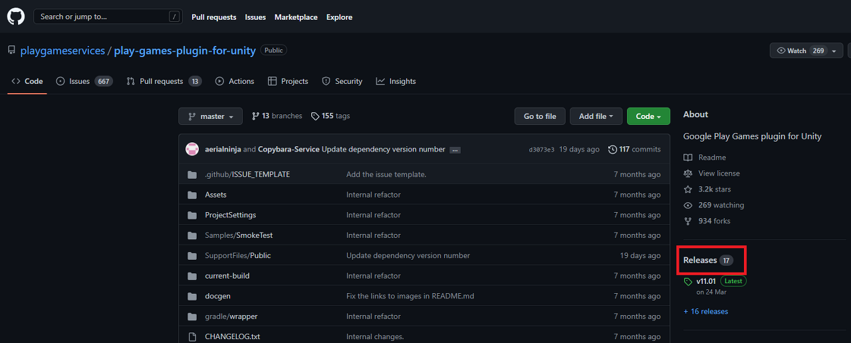Open the Samples/SmokeTest folder
851x343 pixels.
(239, 235)
